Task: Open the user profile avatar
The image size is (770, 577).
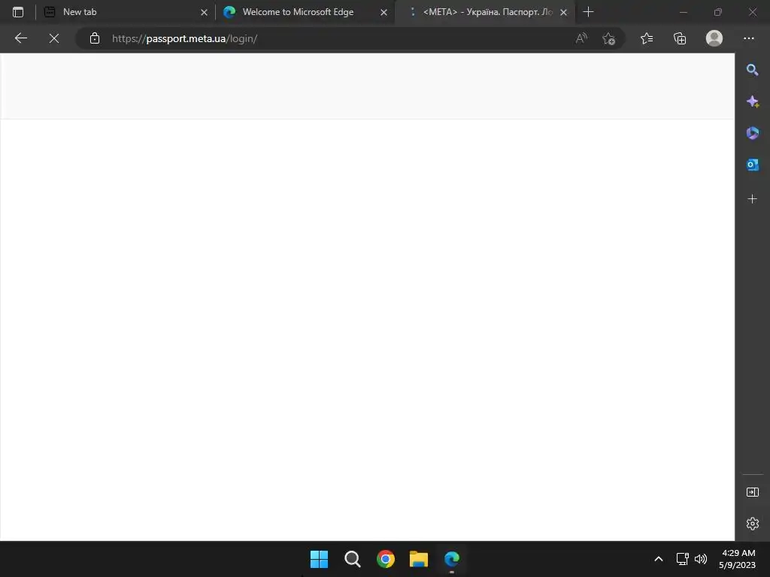Action: coord(714,38)
